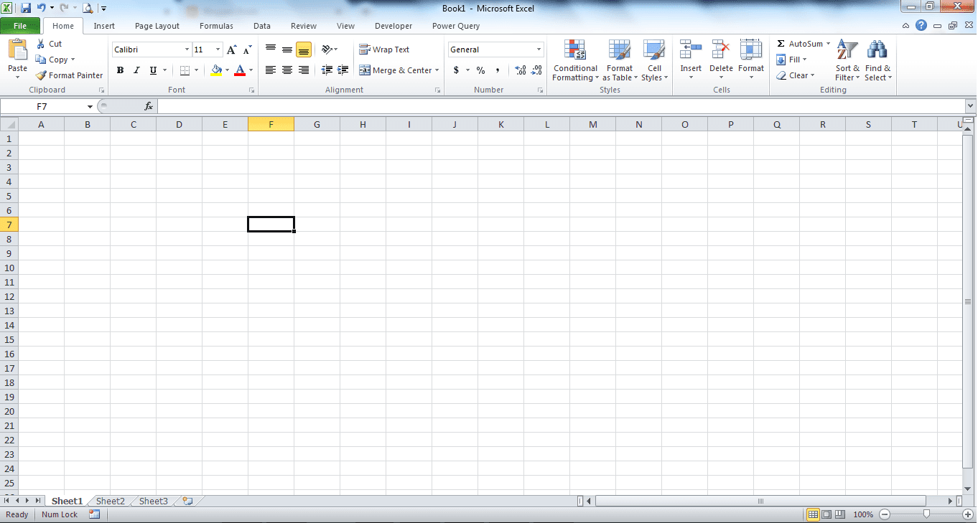Viewport: 978px width, 523px height.
Task: Select the Format Painter tool
Action: click(70, 75)
